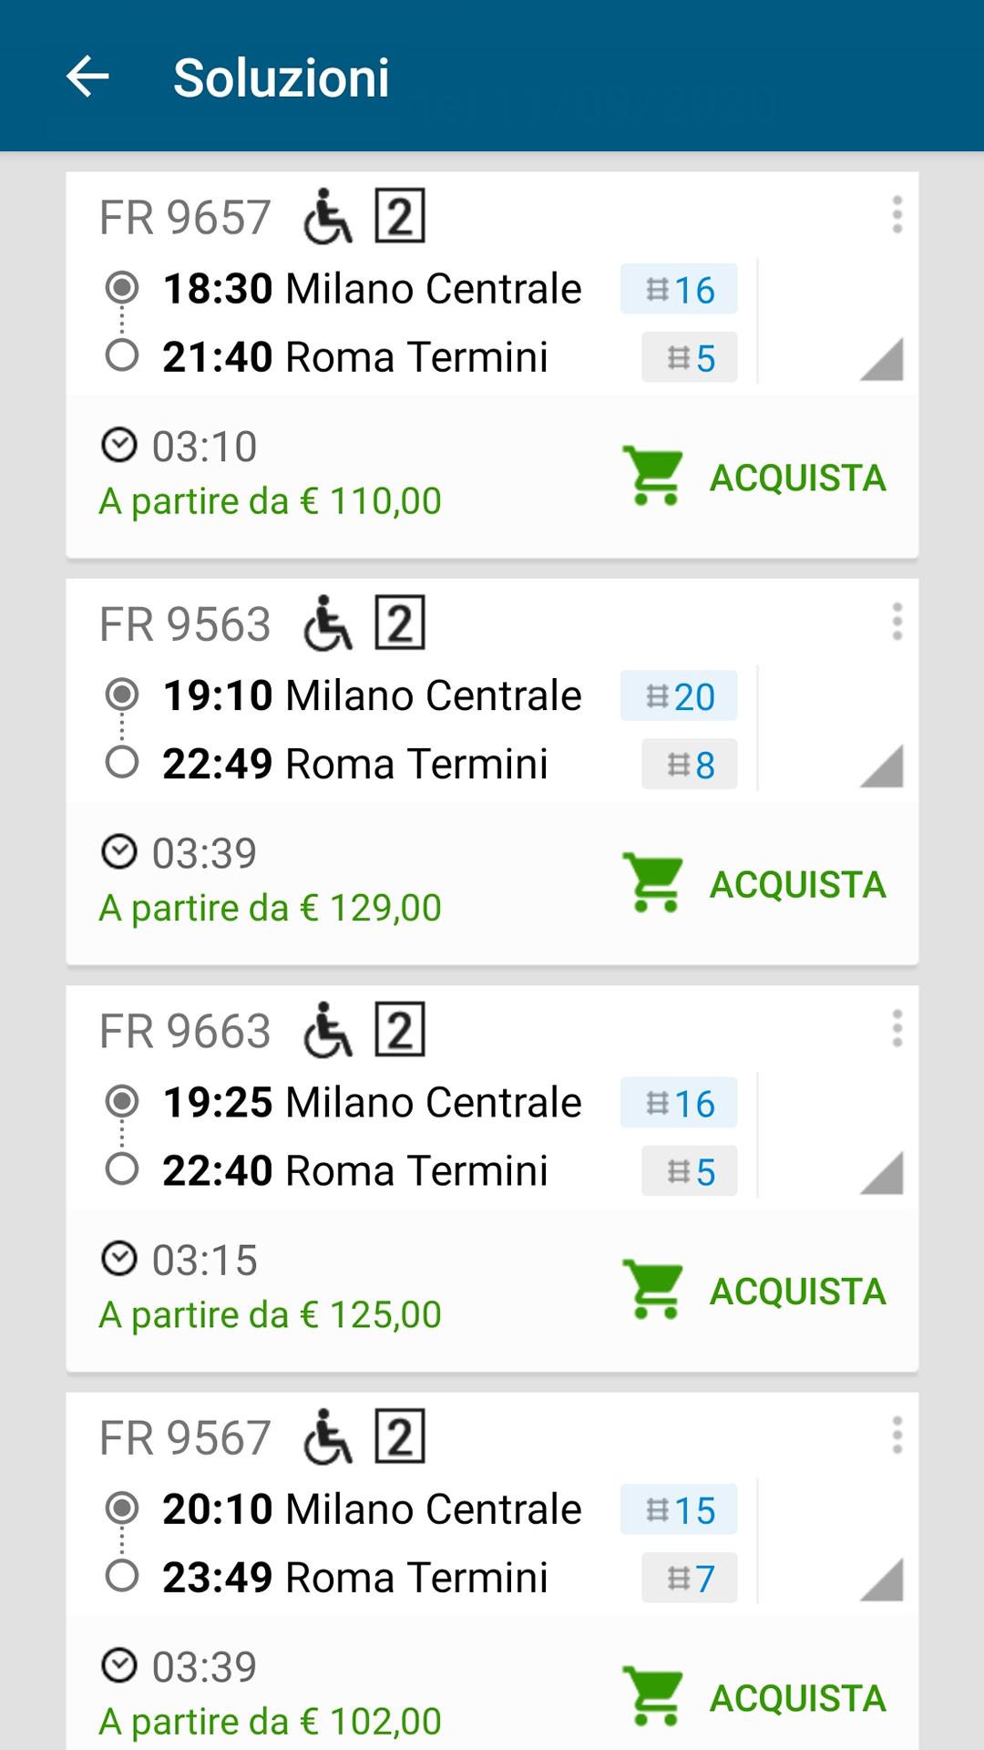Tap the shopping cart icon for FR 9657
This screenshot has width=984, height=1750.
(652, 476)
